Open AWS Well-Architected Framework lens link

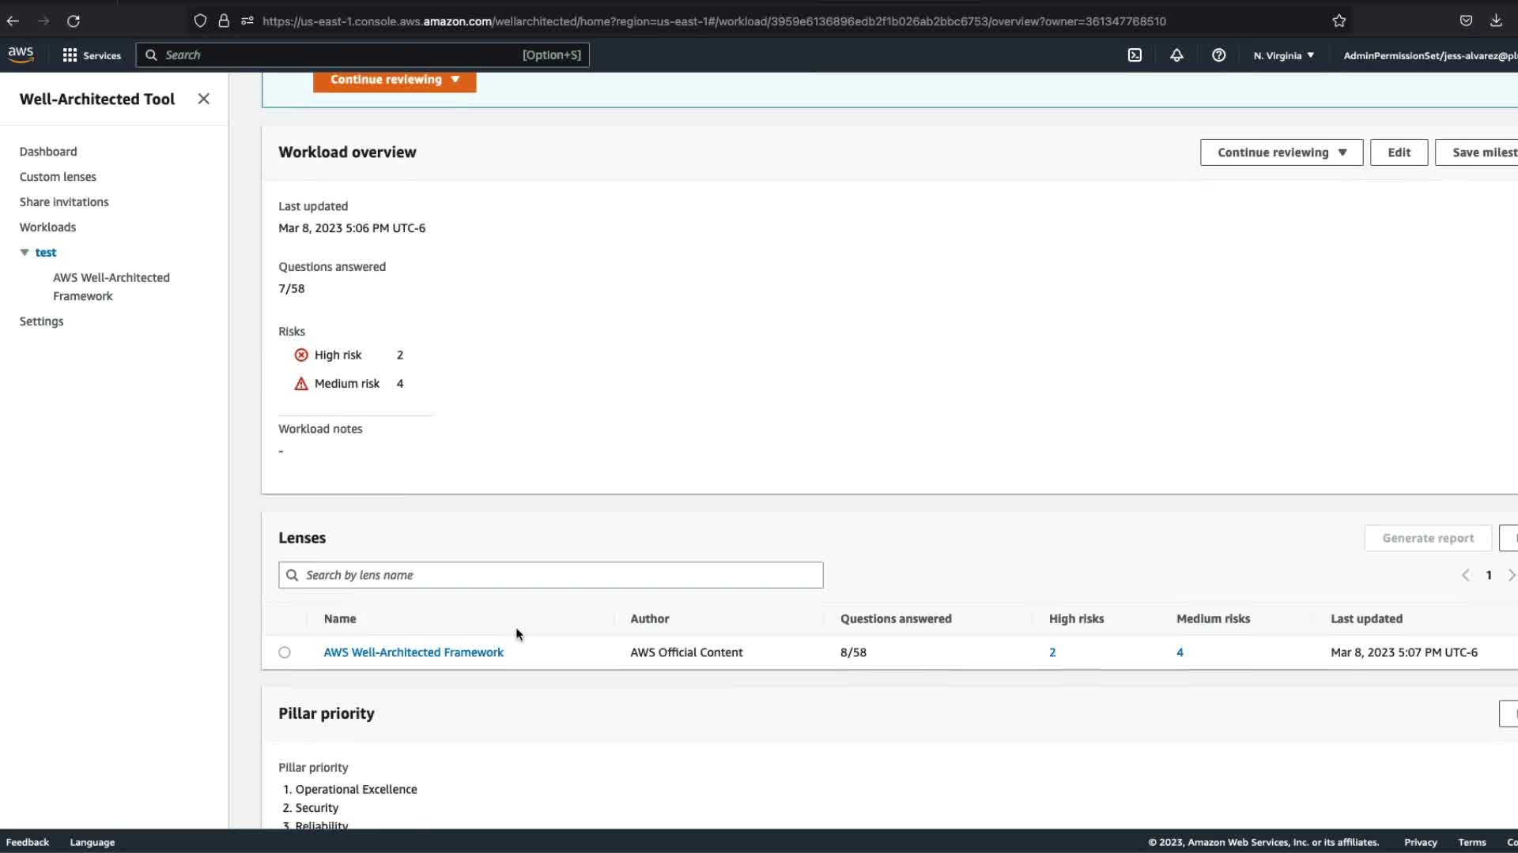coord(413,652)
